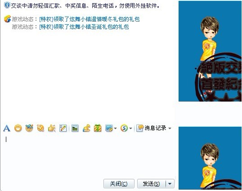Open the handwriting input pencil icon
The image size is (242, 191).
(x=63, y=128)
